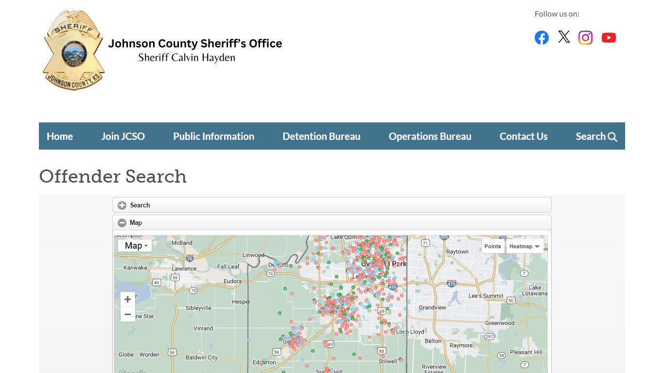Click Hesper label on the map
The width and height of the screenshot is (664, 373).
coord(241,302)
